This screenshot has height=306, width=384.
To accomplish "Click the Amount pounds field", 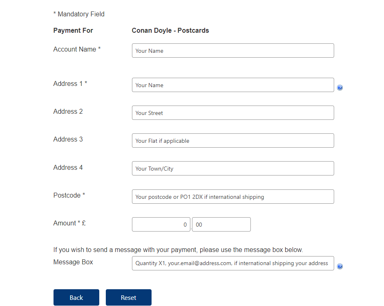I will pos(161,225).
